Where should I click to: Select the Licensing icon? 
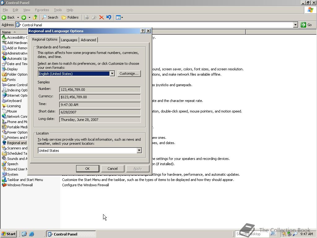coord(4,106)
